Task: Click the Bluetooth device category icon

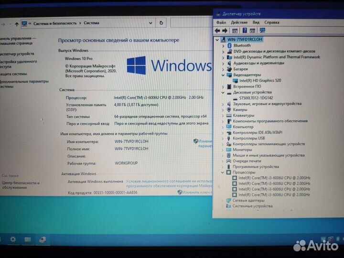Action: coord(229,45)
